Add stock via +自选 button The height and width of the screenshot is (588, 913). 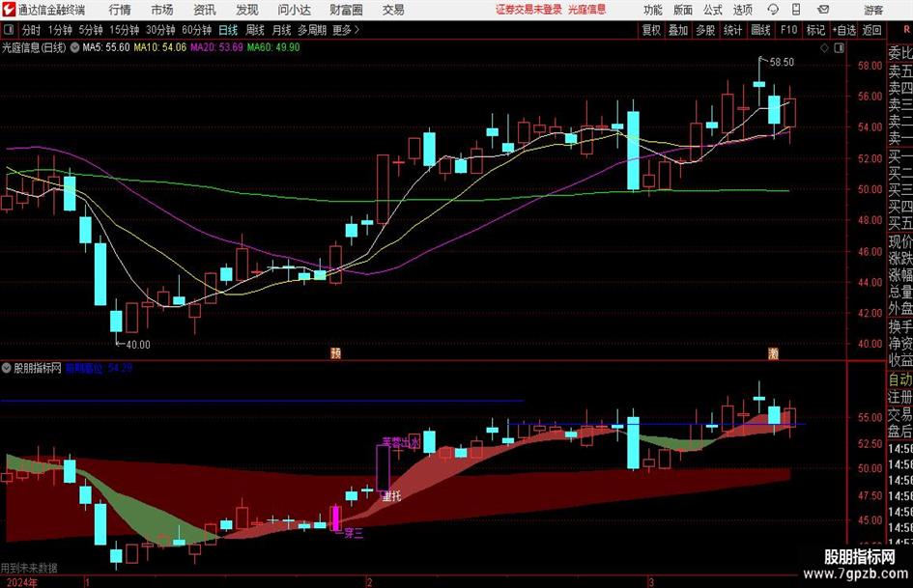click(x=844, y=30)
